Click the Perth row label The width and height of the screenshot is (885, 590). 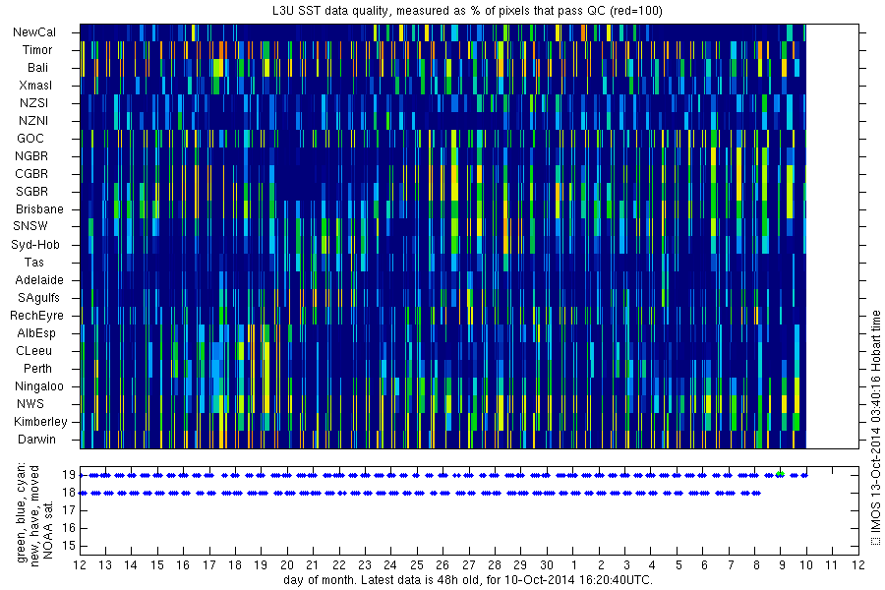tap(37, 369)
